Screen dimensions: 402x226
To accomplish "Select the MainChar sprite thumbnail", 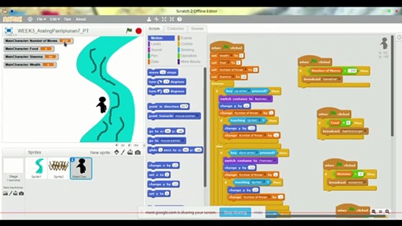I will click(81, 168).
